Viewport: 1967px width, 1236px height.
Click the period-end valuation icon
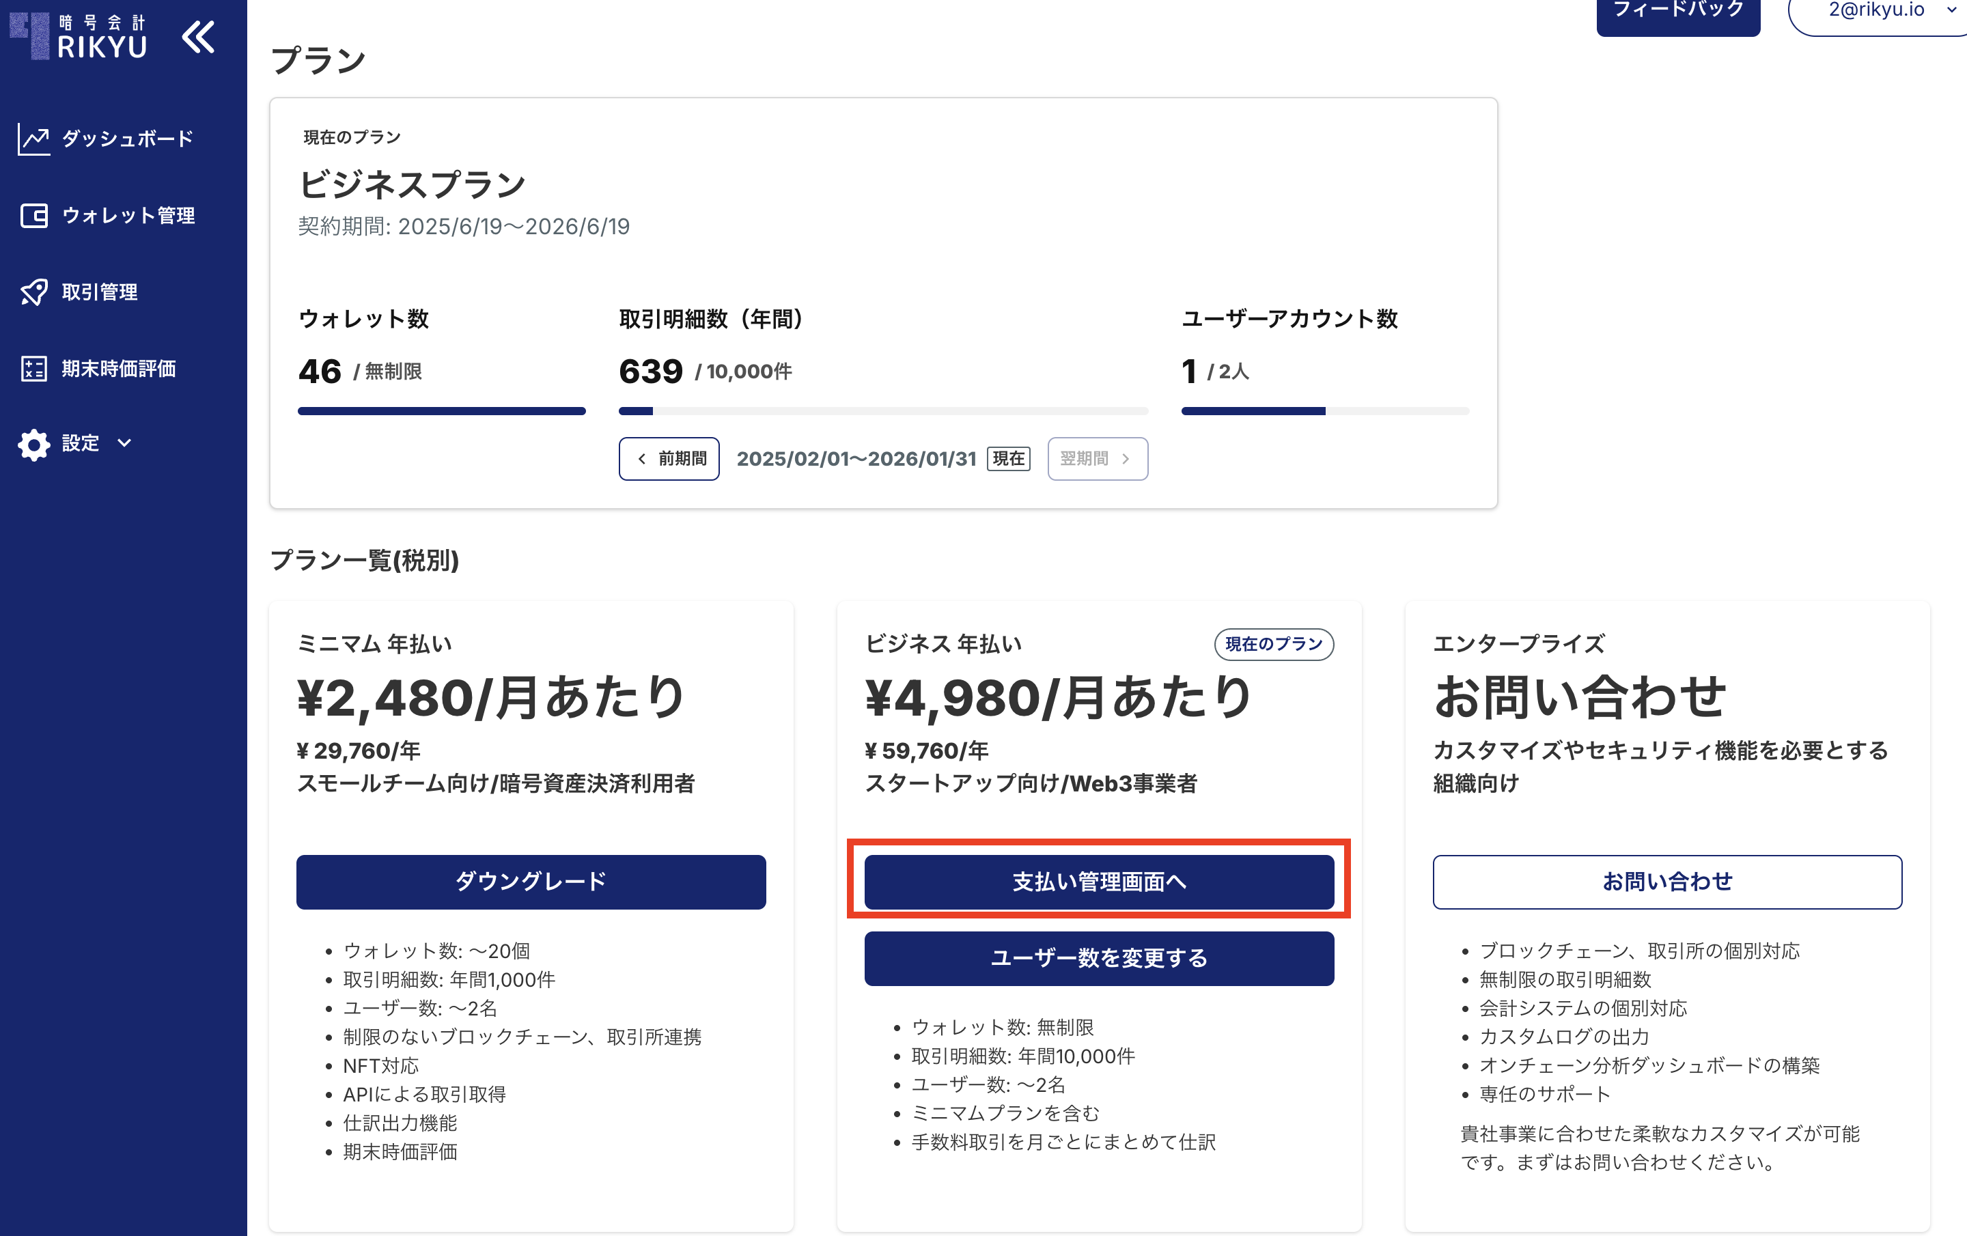point(33,369)
